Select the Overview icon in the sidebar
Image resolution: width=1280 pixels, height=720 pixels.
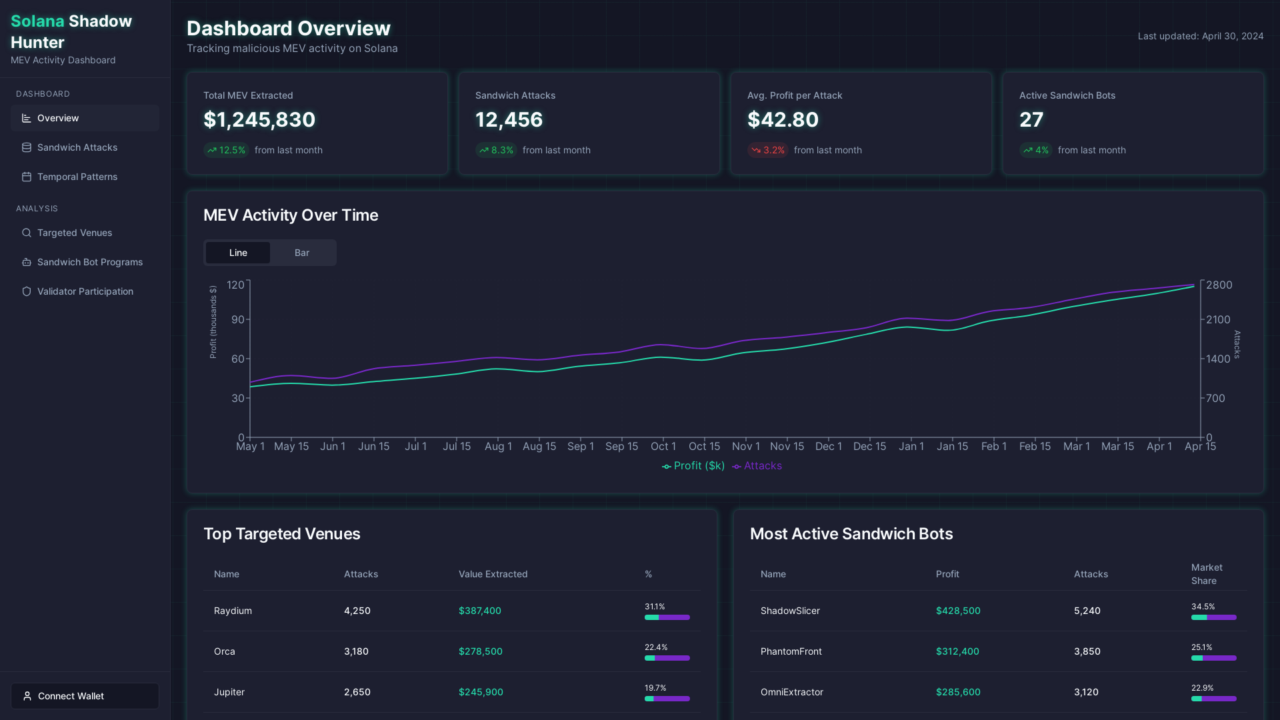26,118
